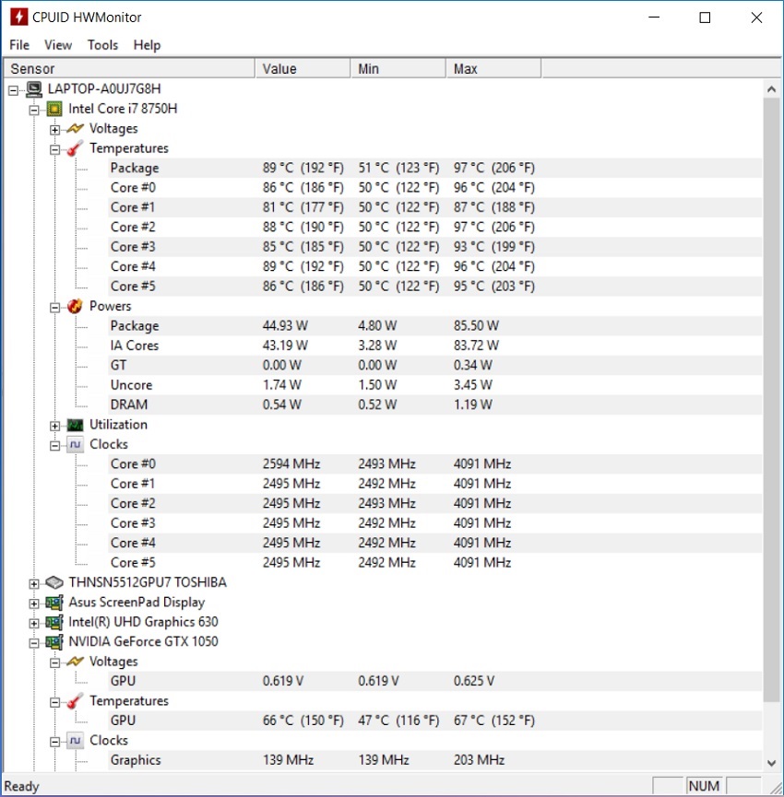Expand the THNSN5512GPU7 TOSHIBA node
The width and height of the screenshot is (784, 797).
[34, 584]
